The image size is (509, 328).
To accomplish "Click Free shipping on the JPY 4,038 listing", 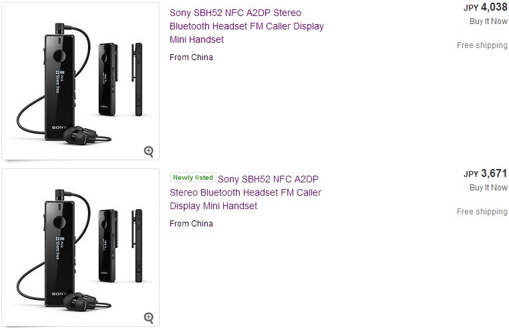I will (x=482, y=45).
